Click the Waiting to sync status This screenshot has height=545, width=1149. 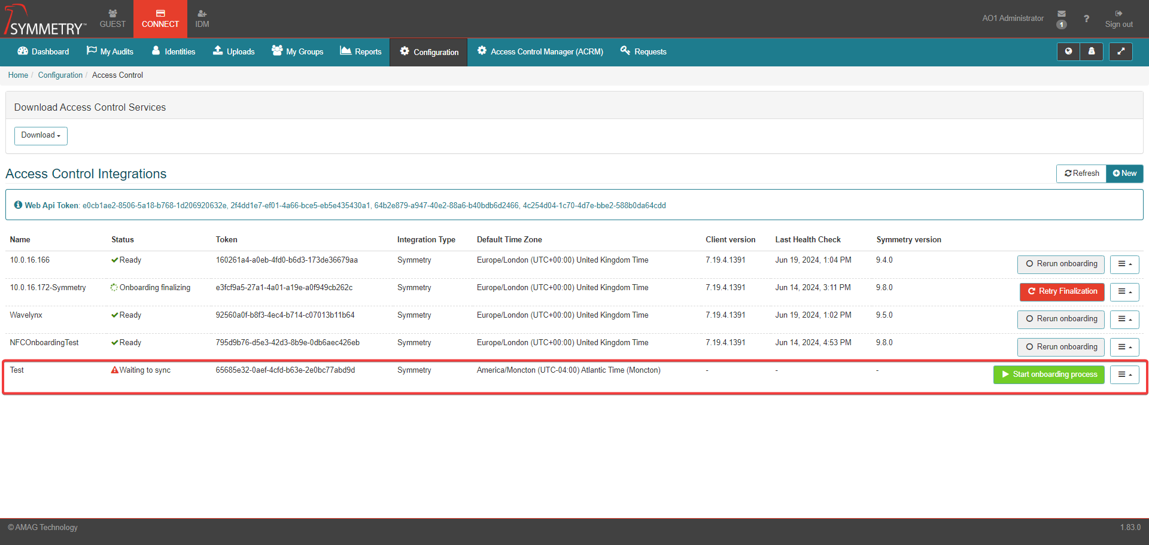[x=141, y=370]
